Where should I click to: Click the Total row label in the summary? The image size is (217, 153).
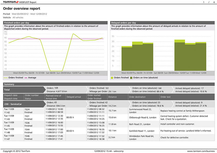pyautogui.click(x=7, y=90)
